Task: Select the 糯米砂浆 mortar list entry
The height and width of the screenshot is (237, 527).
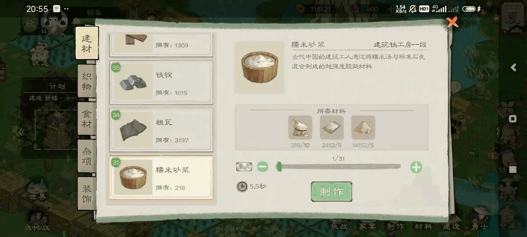Action: click(161, 178)
